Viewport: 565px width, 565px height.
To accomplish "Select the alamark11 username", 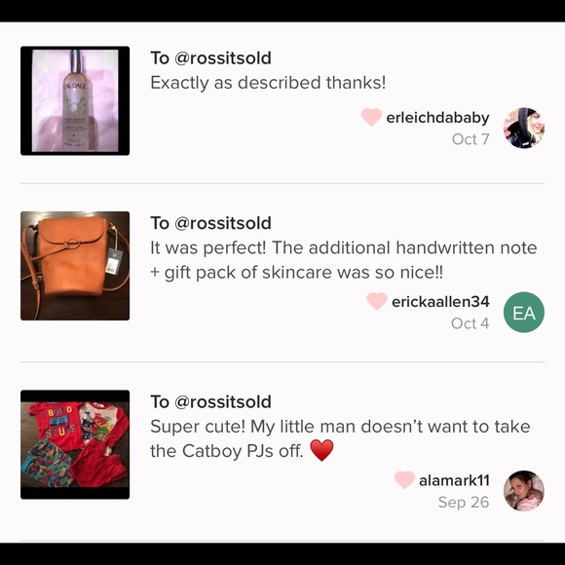I will pyautogui.click(x=454, y=480).
